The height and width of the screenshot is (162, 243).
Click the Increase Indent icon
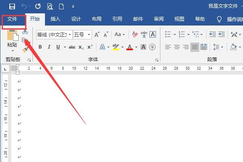[x=222, y=34]
